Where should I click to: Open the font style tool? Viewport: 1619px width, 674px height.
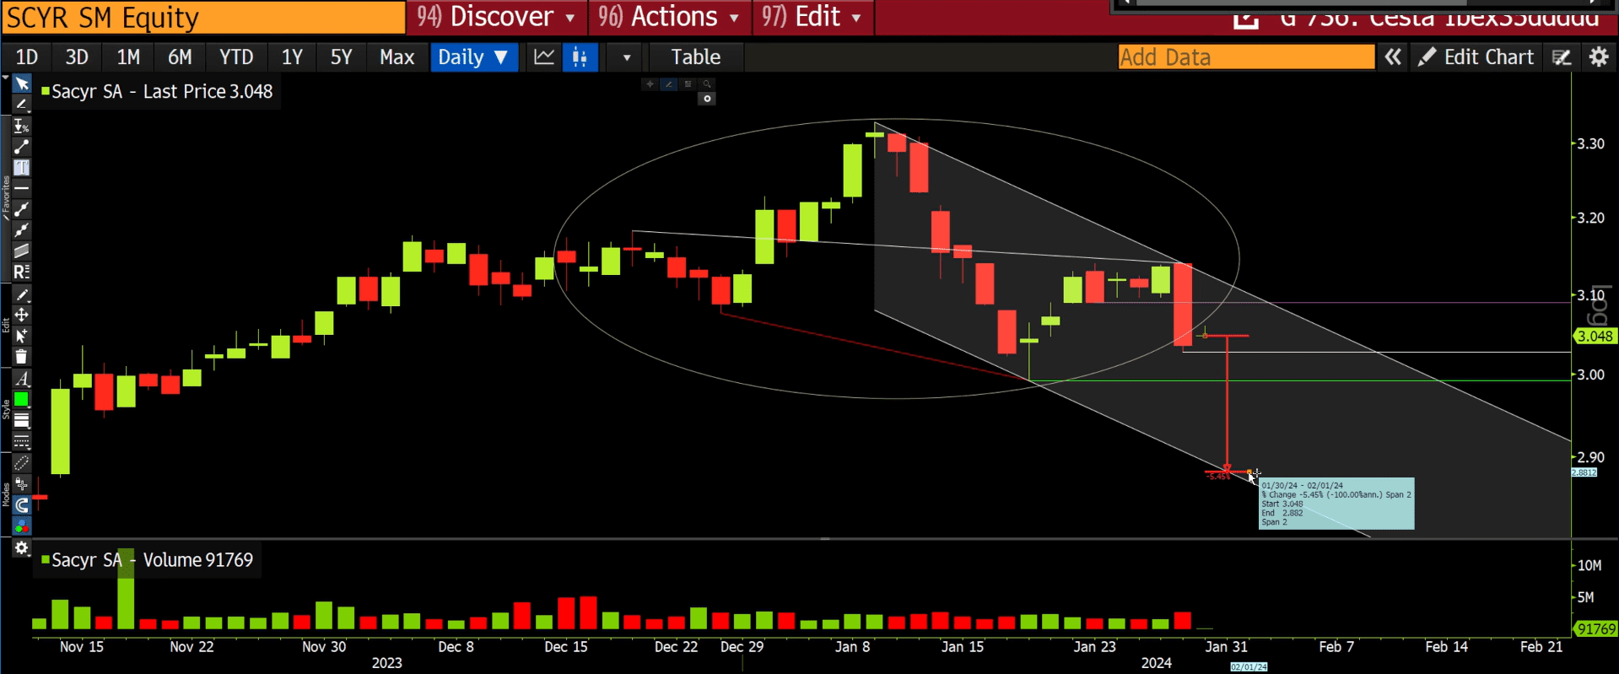point(22,379)
